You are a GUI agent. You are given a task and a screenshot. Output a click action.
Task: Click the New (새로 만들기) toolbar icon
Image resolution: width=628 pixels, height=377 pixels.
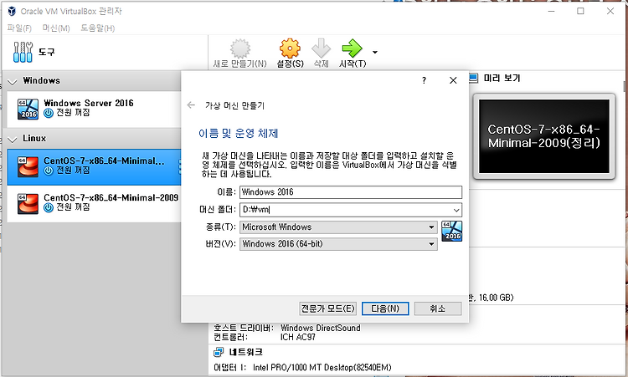240,48
